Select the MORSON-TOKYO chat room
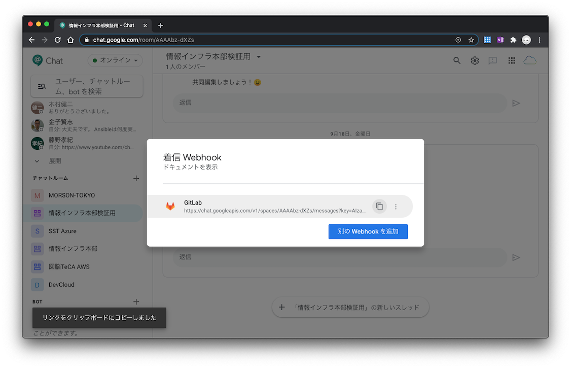 point(72,195)
